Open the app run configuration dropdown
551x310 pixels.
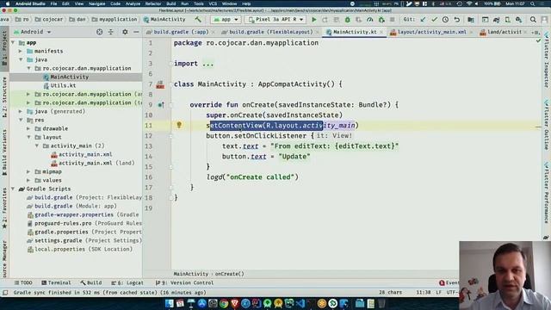coord(226,20)
